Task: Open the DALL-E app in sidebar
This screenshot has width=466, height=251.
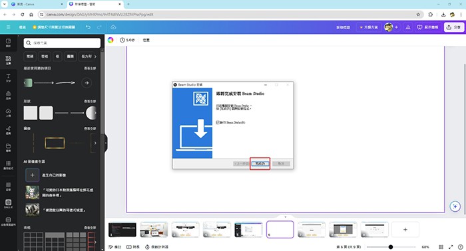Action: [8, 204]
